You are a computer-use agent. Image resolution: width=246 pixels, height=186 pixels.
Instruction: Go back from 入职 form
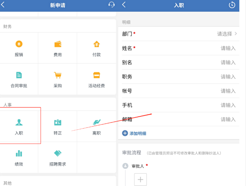click(x=124, y=5)
